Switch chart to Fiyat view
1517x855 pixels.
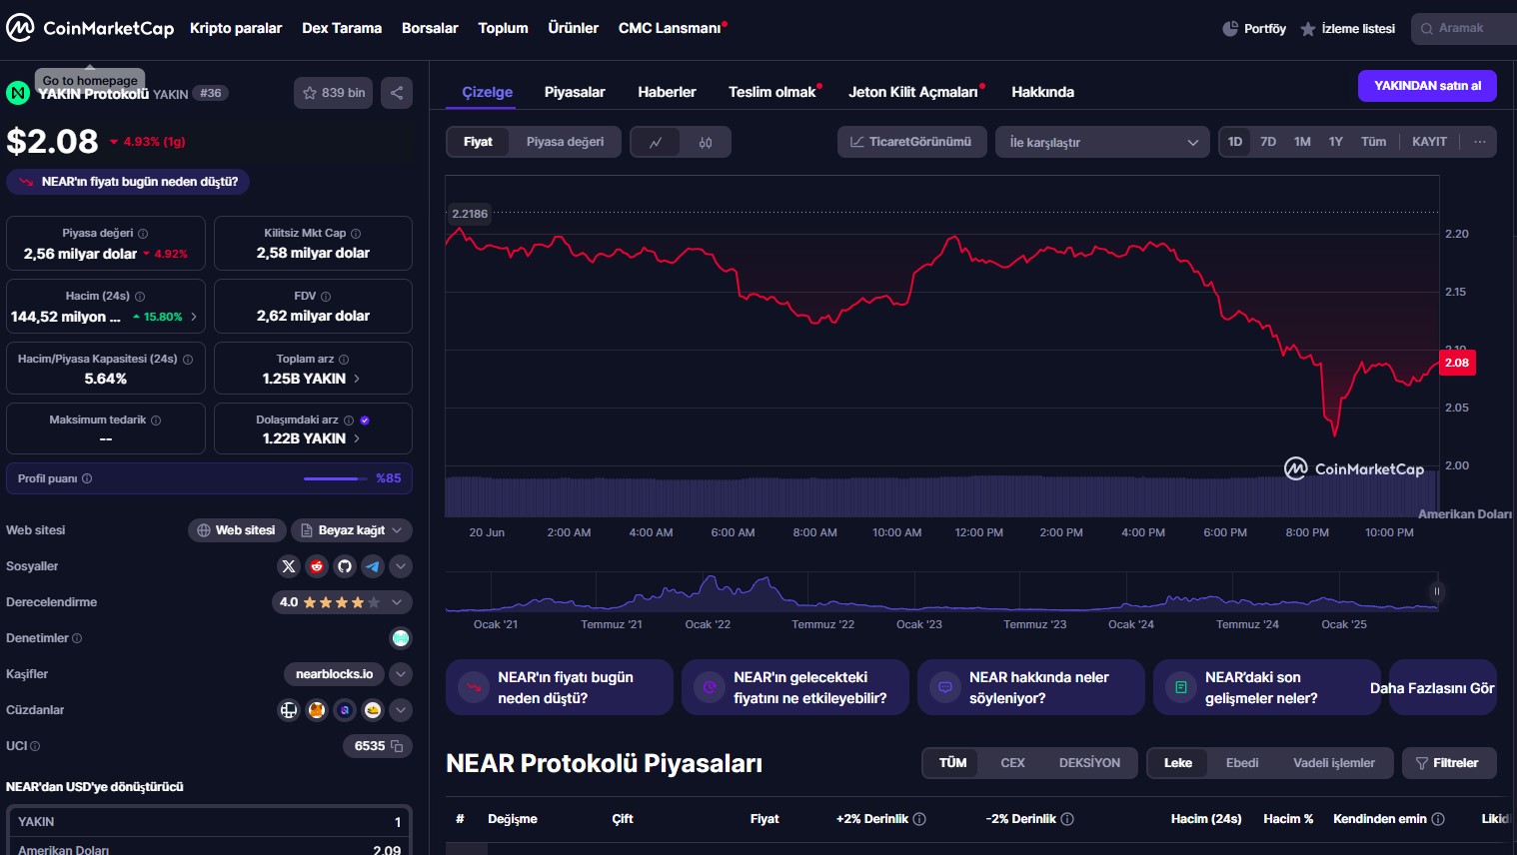(478, 142)
